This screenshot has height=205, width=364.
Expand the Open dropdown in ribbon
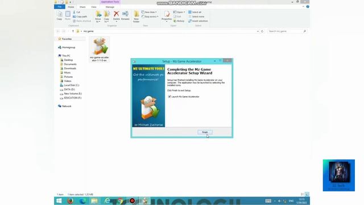[179, 12]
